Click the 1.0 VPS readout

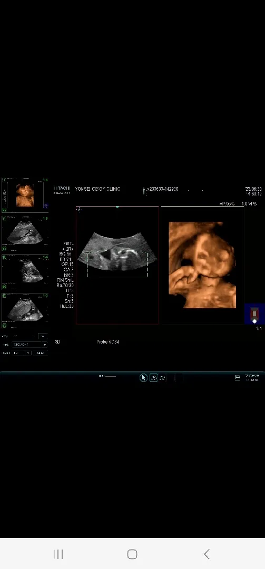pyautogui.click(x=249, y=204)
